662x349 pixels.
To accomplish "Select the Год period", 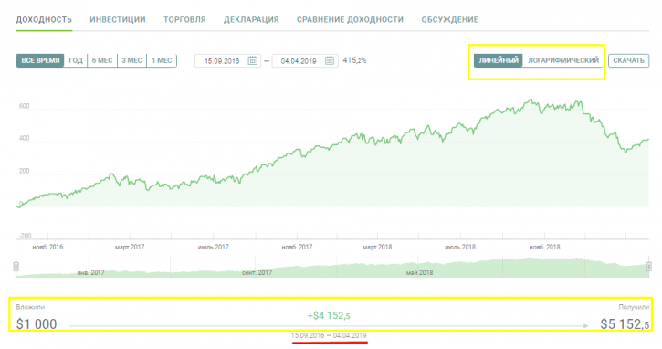I will point(76,60).
